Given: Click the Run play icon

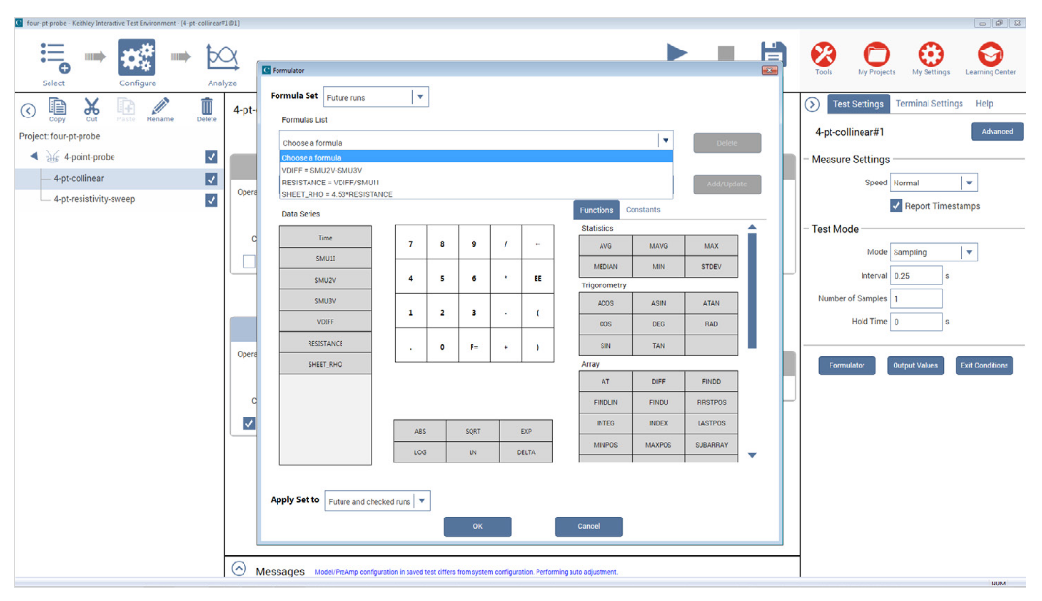Looking at the screenshot, I should (x=677, y=54).
